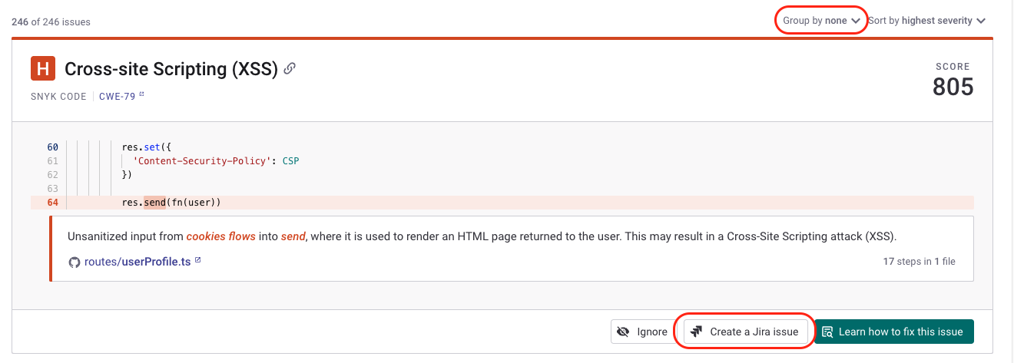Viewport: 1014px width, 363px height.
Task: Click the Jira logo icon
Action: pyautogui.click(x=697, y=332)
